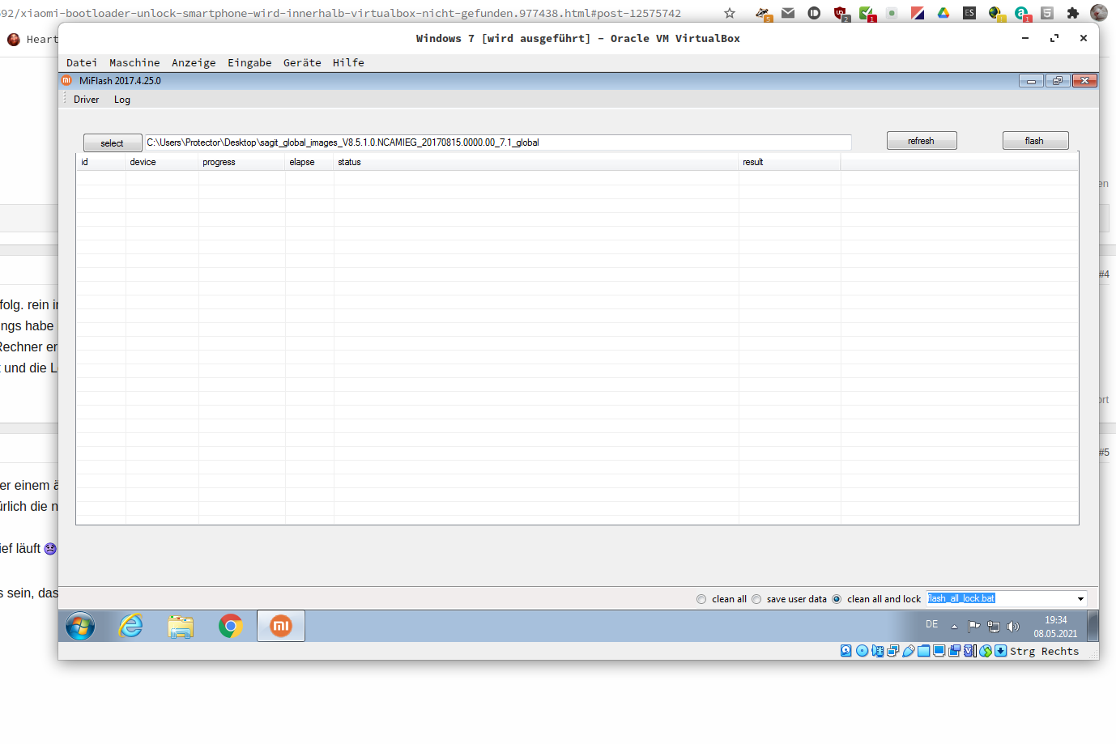Click the device column header
Viewport: 1116px width, 744px height.
tap(162, 162)
